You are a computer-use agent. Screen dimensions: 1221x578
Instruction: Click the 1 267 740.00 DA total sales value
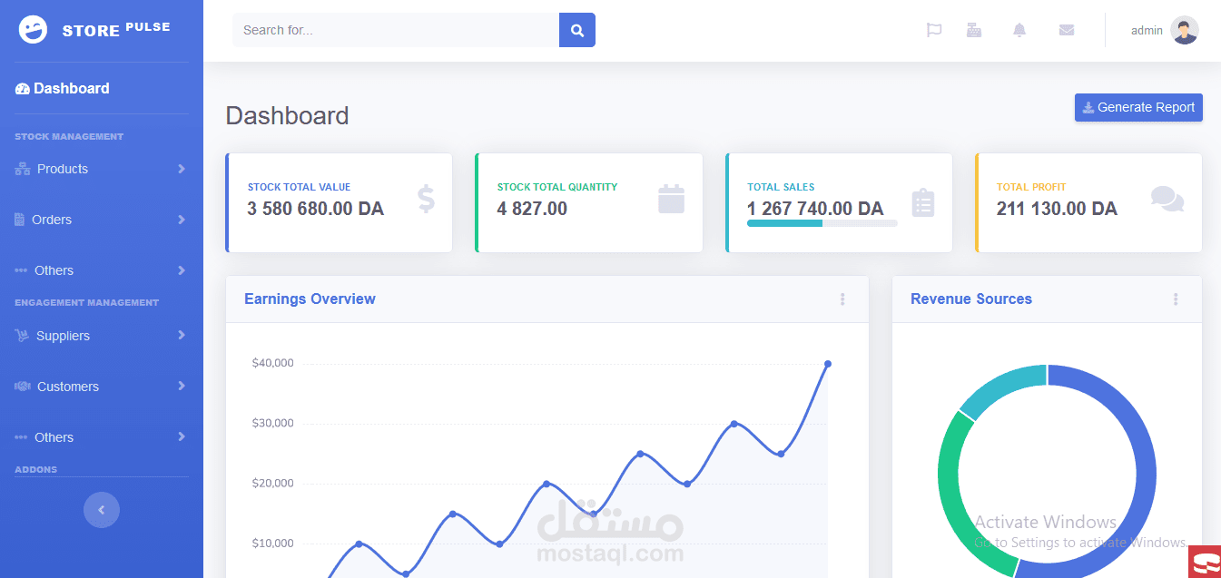click(x=815, y=209)
